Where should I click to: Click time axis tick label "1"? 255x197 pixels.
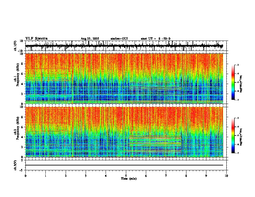click(46, 176)
